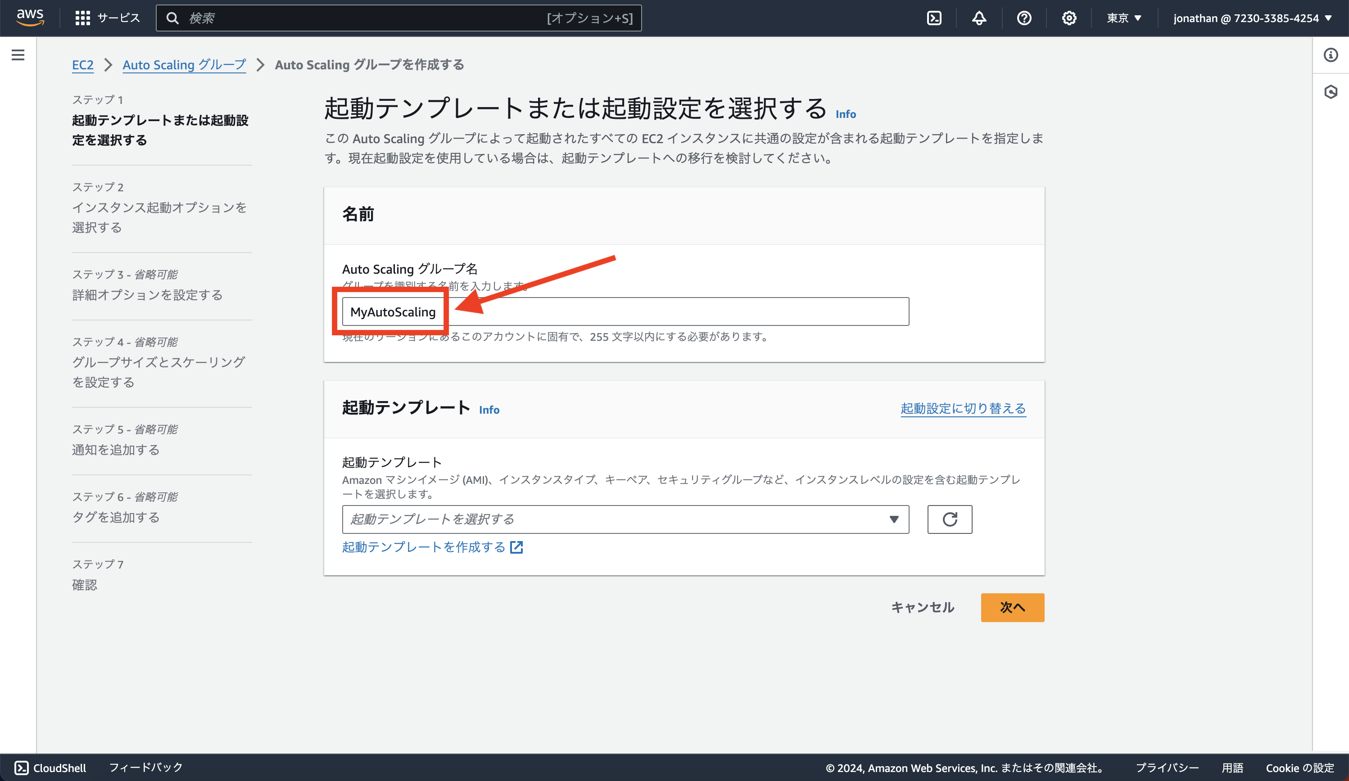Viewport: 1349px width, 781px height.
Task: Open the CloudShell terminal icon in top bar
Action: coord(934,18)
